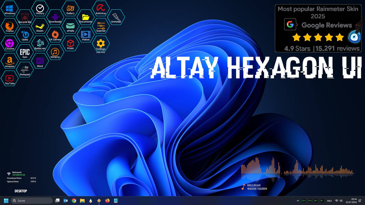The height and width of the screenshot is (205, 365).
Task: Open the Music cube hexagon
Action: pos(70,43)
